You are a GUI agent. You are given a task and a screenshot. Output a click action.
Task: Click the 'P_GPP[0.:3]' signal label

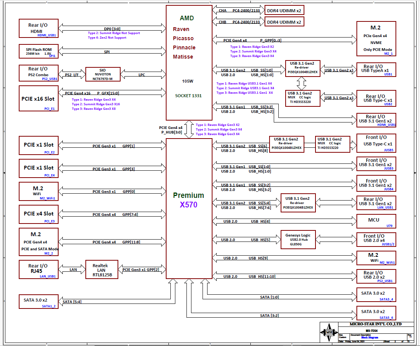271,41
